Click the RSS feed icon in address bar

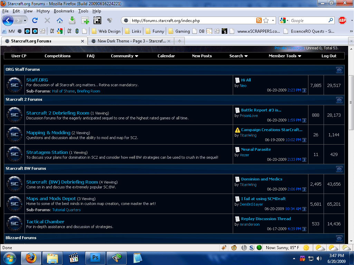pyautogui.click(x=259, y=20)
